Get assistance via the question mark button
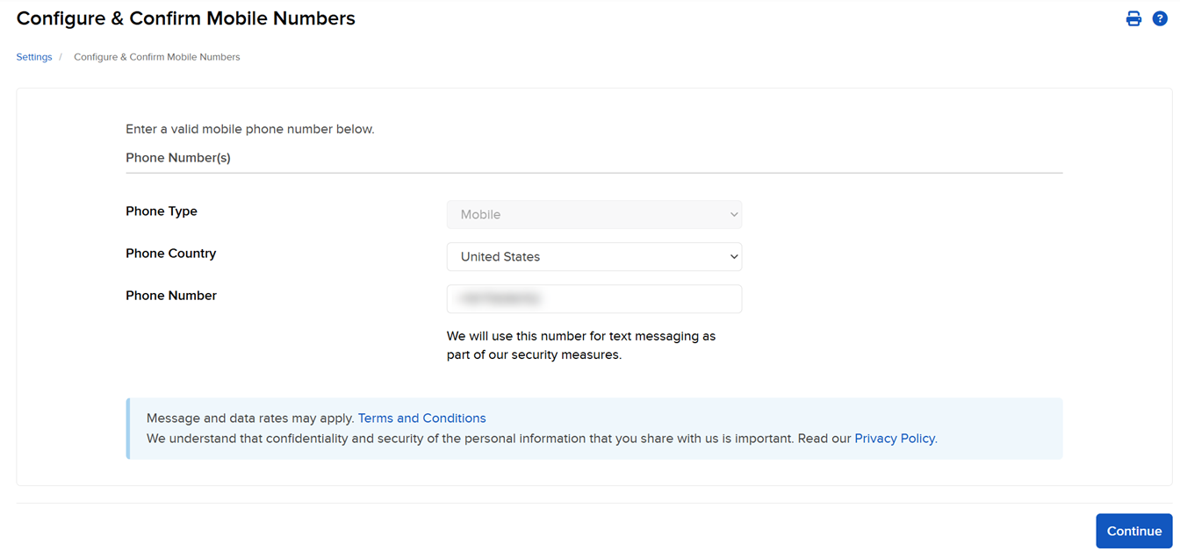 pos(1160,18)
